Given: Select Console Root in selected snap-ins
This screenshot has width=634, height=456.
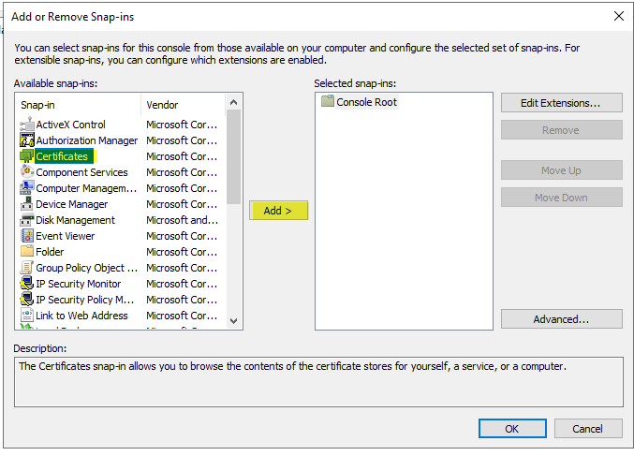Looking at the screenshot, I should coord(360,102).
